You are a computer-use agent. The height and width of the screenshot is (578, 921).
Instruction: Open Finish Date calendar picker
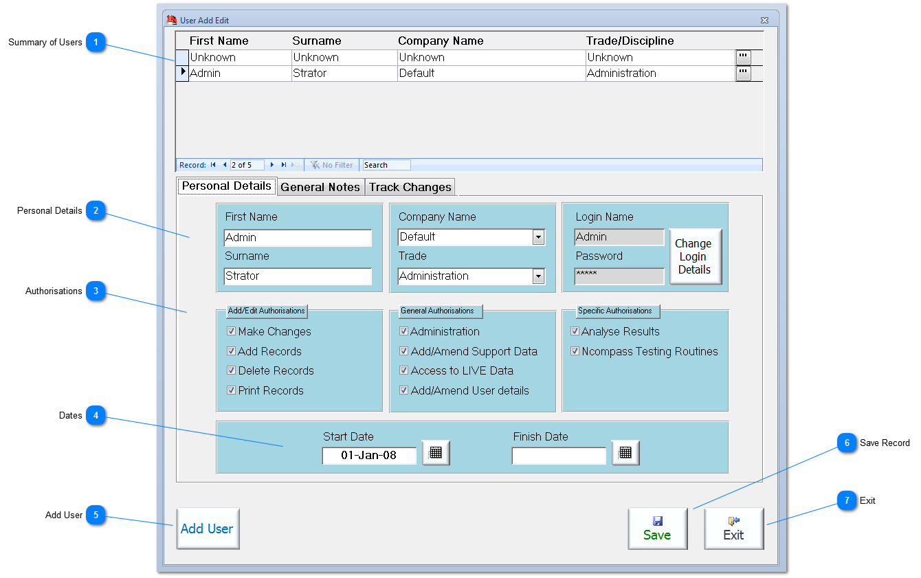click(x=625, y=453)
